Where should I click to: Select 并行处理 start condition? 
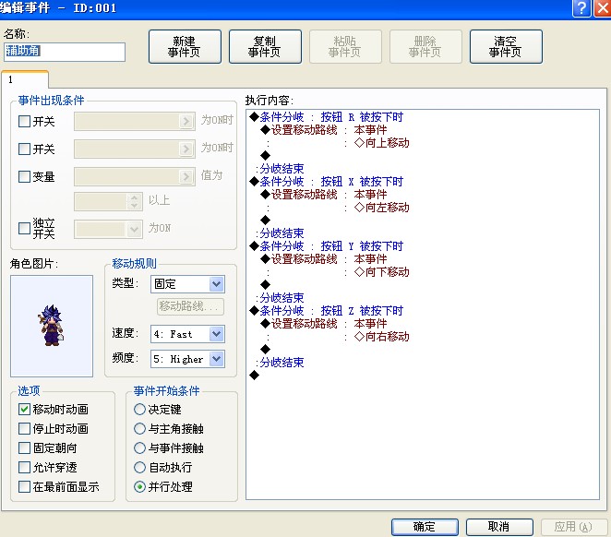[x=139, y=486]
